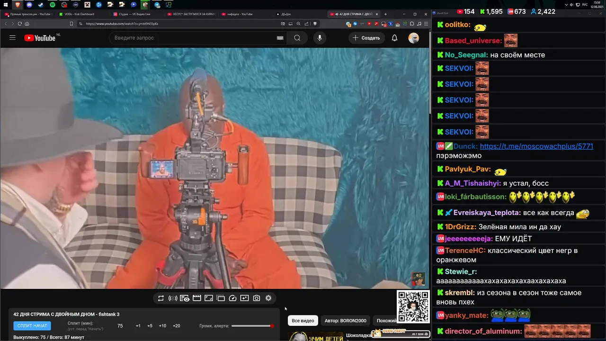
Task: Click the 'СПЛИТ НАЧАТ' button
Action: pos(32,326)
